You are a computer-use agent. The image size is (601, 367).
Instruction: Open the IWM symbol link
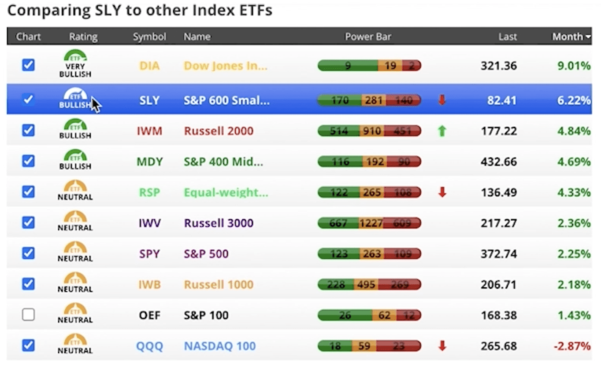[149, 131]
